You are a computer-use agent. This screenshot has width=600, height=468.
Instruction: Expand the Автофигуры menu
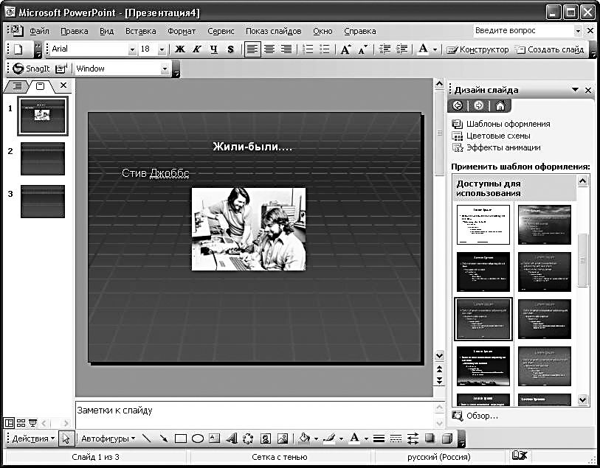pos(108,439)
